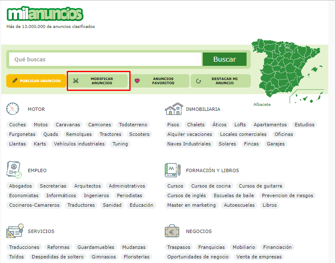Select the Chalets tag
Image resolution: width=335 pixels, height=263 pixels.
[x=196, y=125]
